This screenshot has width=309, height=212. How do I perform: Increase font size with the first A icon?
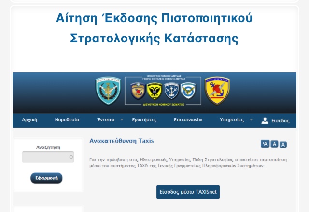pyautogui.click(x=265, y=144)
